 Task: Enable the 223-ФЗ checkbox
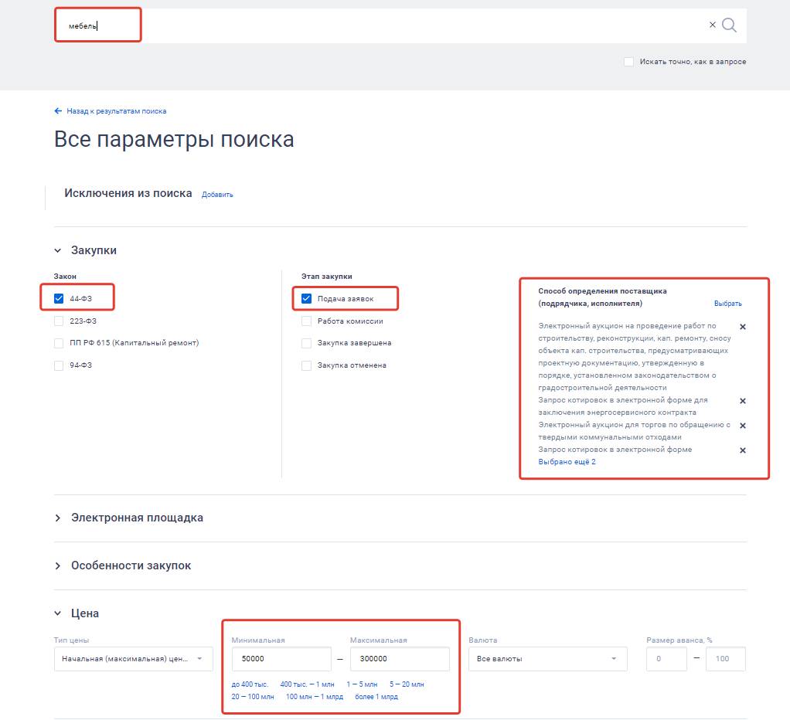(59, 321)
